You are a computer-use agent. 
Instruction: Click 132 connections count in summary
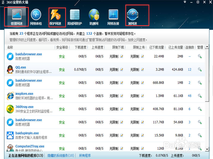pos(89,34)
